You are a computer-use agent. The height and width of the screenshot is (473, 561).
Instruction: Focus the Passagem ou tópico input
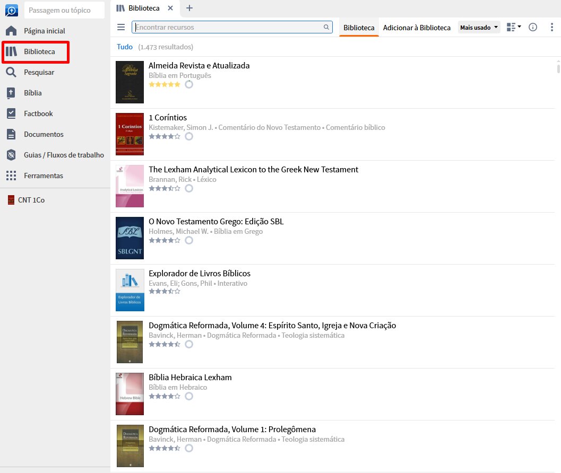click(64, 11)
